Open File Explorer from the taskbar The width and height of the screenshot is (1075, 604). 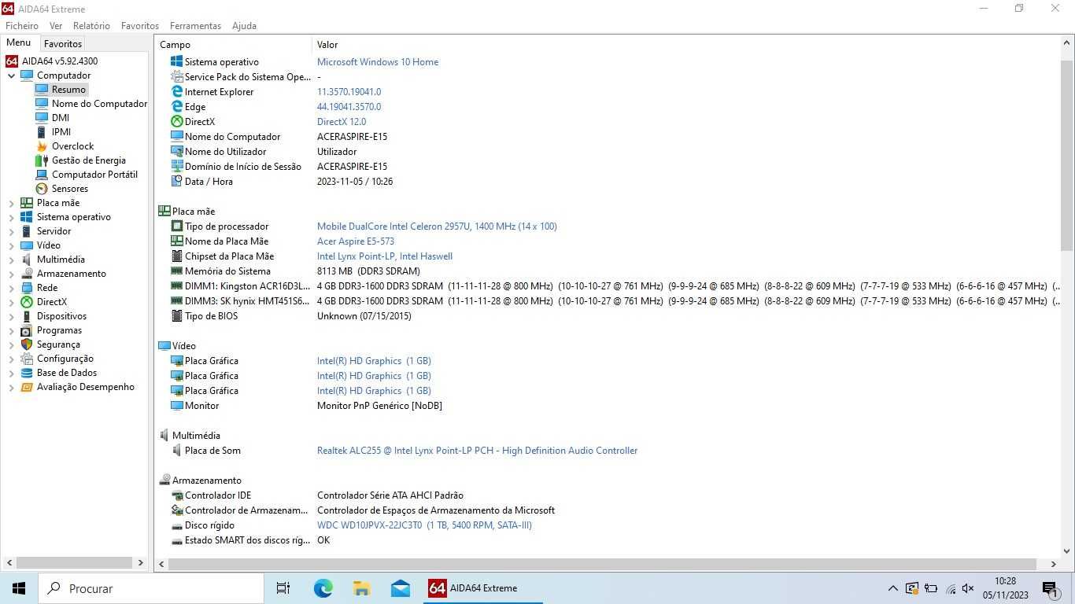point(361,588)
